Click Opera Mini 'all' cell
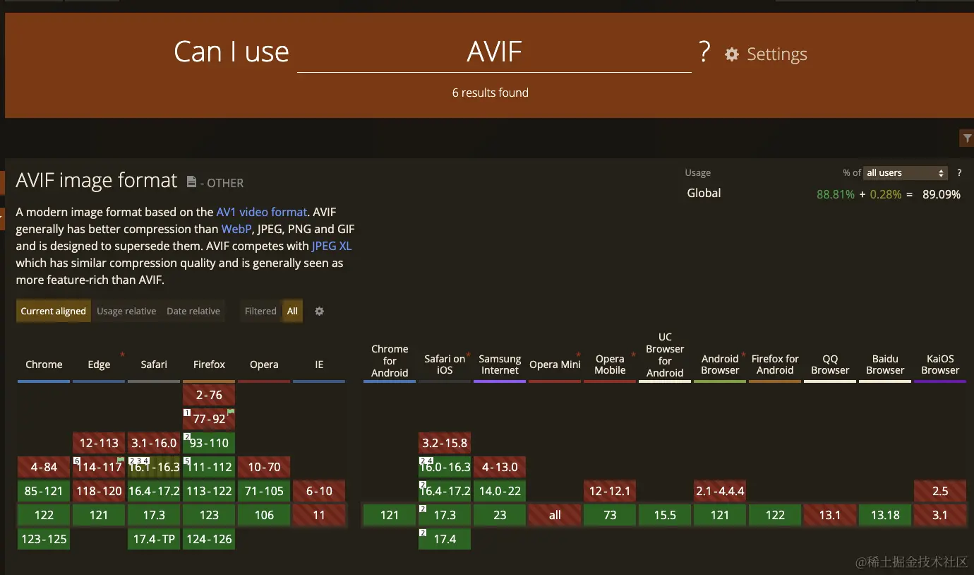 point(555,515)
